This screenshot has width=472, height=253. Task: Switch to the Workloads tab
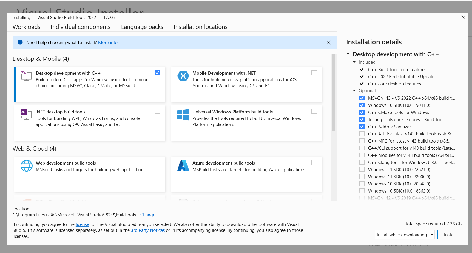26,27
